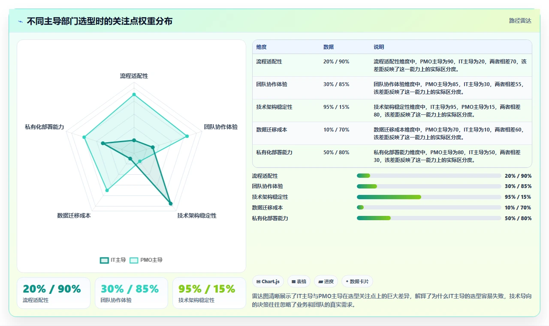Click the 私有化部署能力 radar axis label
The image size is (549, 326).
coord(45,127)
